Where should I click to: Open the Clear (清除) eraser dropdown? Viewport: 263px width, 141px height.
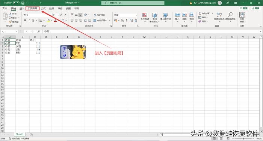203,21
